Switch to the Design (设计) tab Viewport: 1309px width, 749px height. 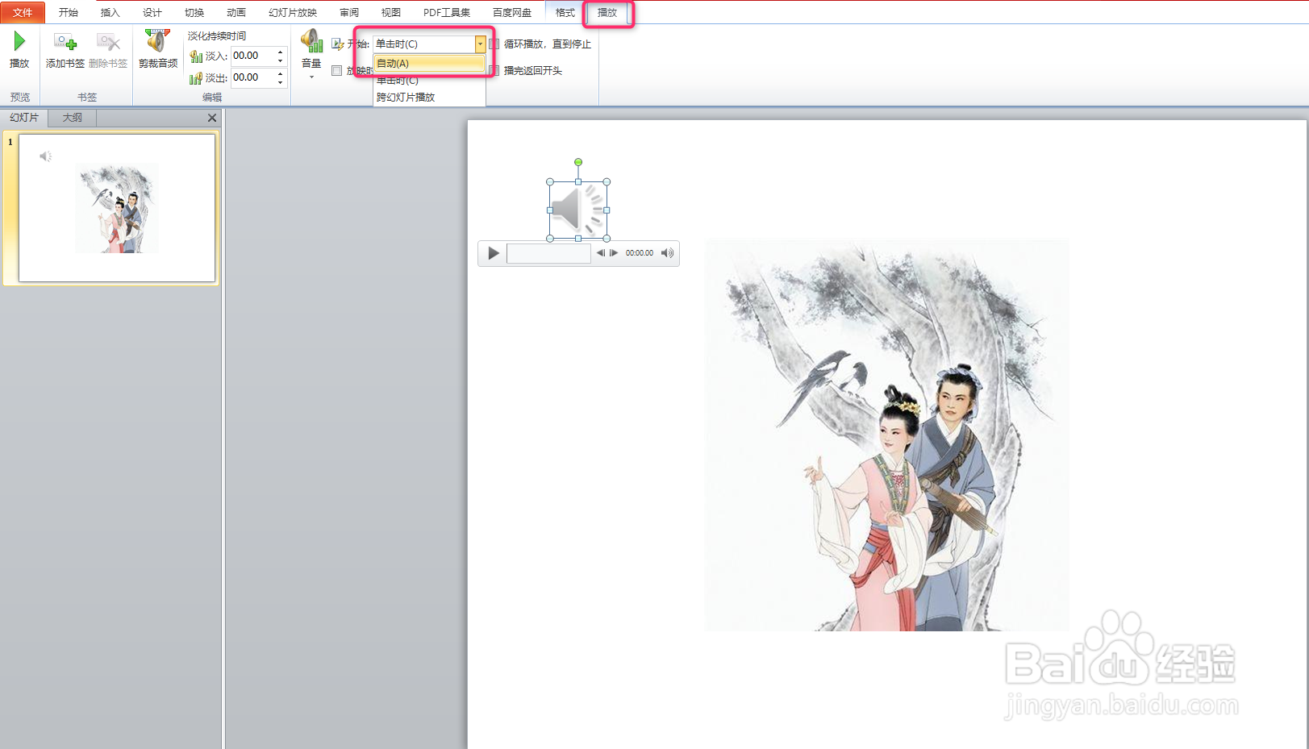(x=152, y=12)
